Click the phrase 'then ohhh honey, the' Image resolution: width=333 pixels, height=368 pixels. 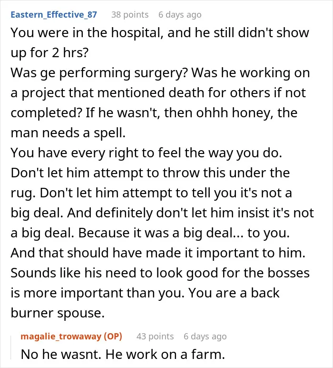tap(231, 112)
